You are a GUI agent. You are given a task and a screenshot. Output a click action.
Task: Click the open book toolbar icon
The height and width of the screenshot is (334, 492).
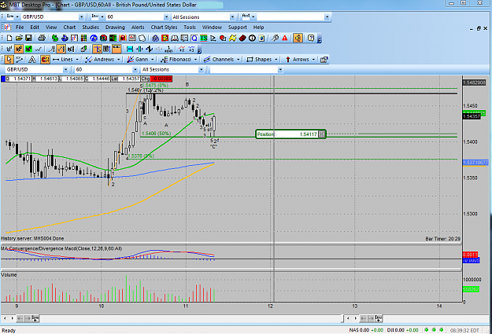click(x=175, y=38)
